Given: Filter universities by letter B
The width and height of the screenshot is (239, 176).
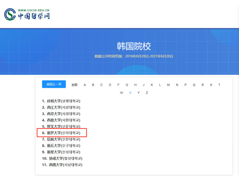Looking at the screenshot, I should tap(93, 84).
